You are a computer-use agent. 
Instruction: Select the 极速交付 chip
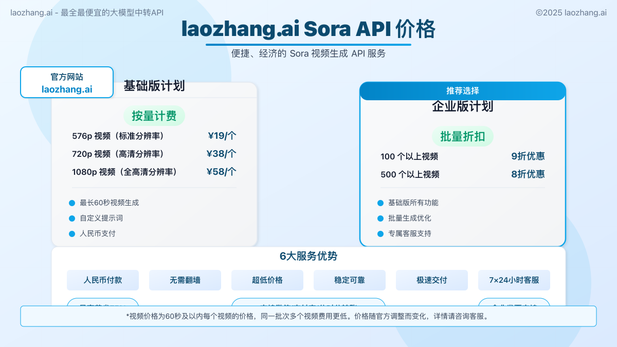coord(432,280)
